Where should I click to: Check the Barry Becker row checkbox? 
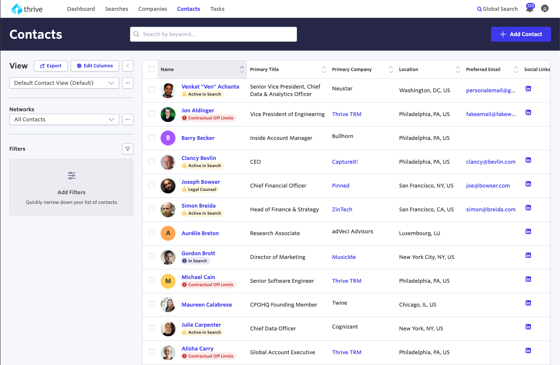click(x=152, y=137)
